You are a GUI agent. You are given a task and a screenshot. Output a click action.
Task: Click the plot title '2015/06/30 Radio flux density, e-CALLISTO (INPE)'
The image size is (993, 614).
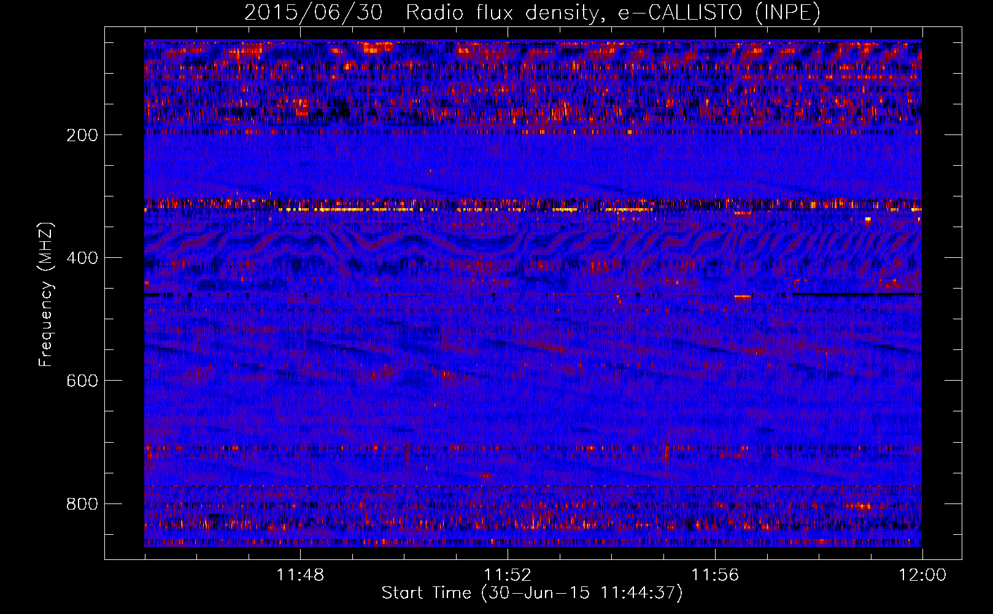532,12
